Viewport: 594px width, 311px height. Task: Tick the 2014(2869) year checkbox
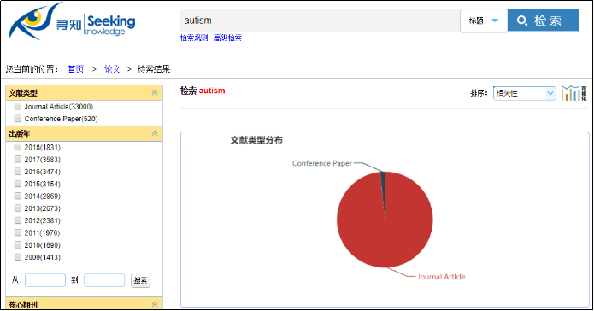click(x=17, y=196)
